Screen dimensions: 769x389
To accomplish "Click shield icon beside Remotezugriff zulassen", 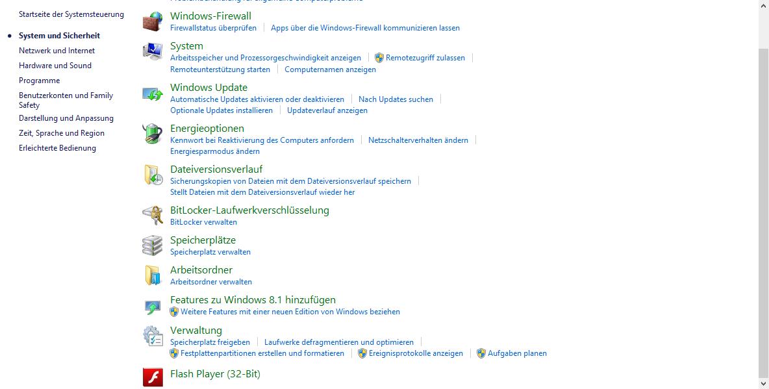I will pyautogui.click(x=379, y=58).
